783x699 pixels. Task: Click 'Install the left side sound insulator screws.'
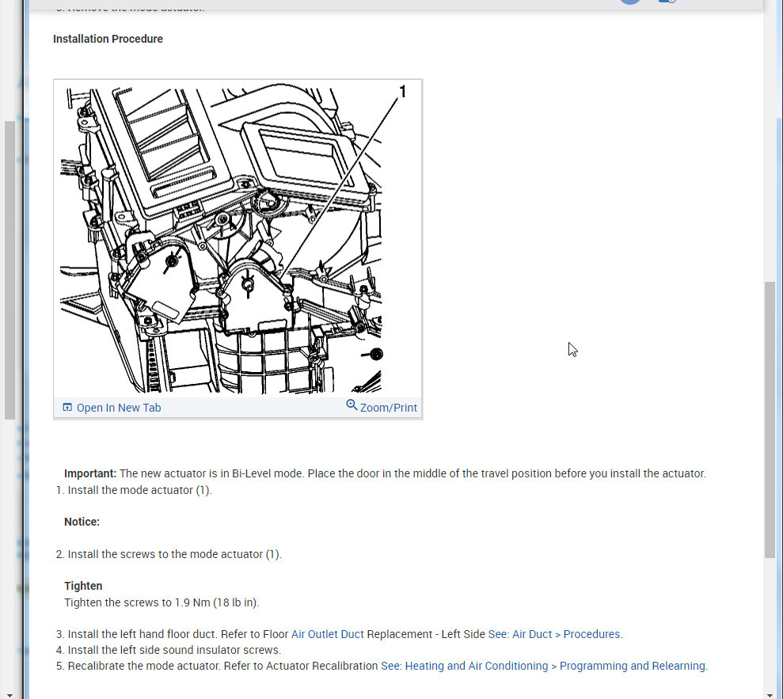click(174, 650)
